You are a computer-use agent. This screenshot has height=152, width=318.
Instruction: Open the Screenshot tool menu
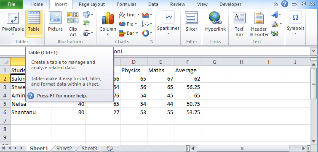88,33
